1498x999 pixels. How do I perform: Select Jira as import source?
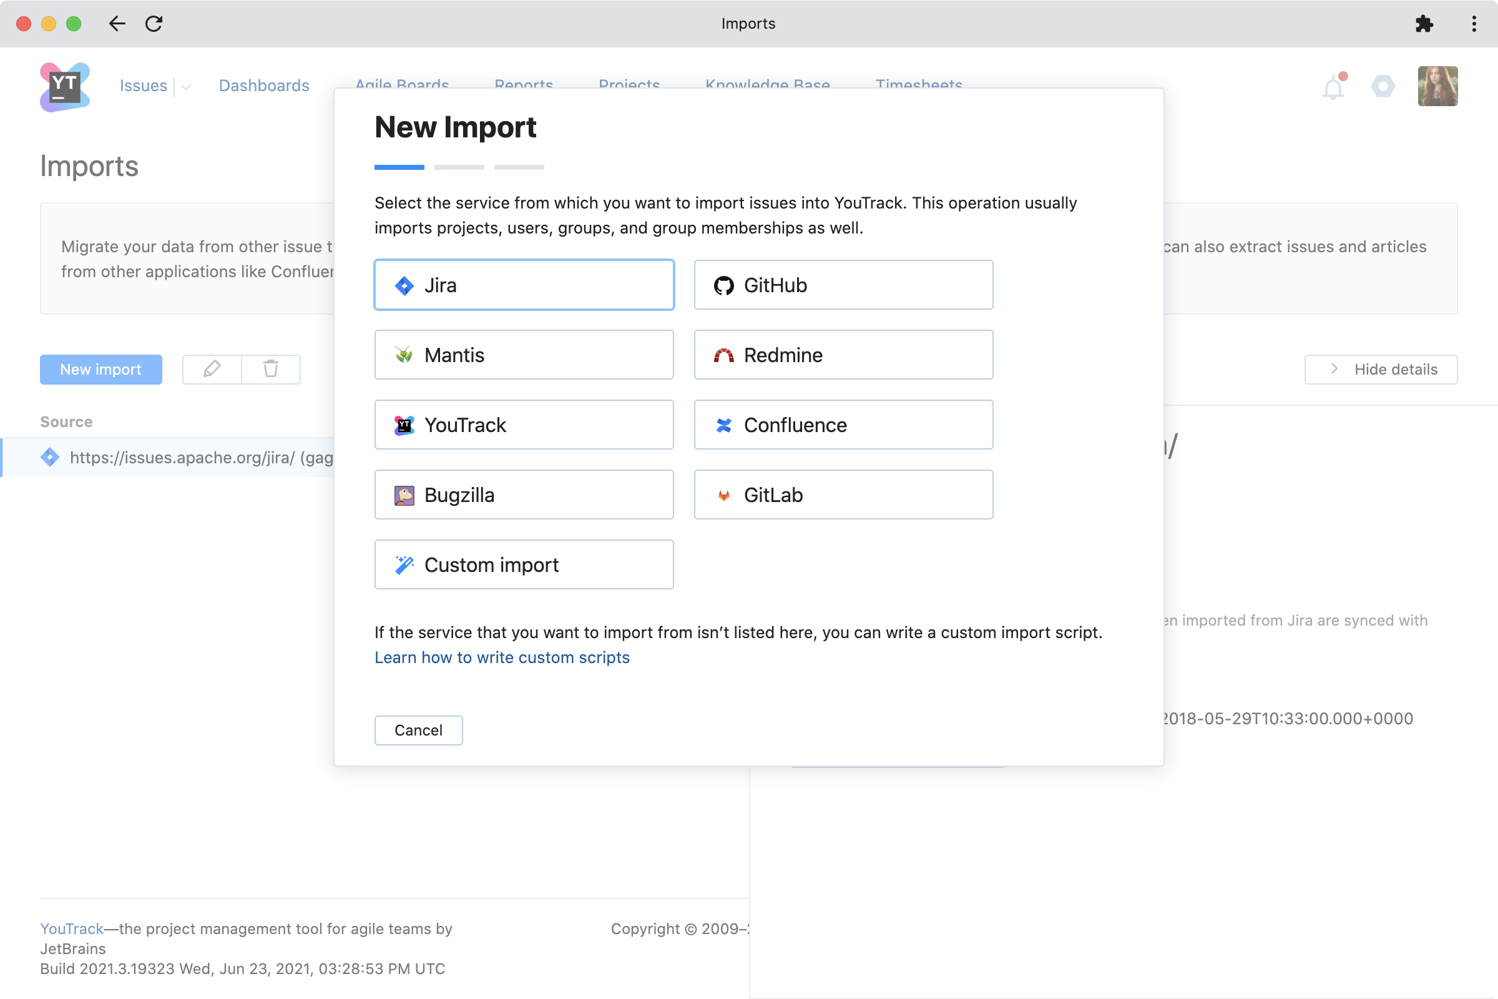pos(524,285)
